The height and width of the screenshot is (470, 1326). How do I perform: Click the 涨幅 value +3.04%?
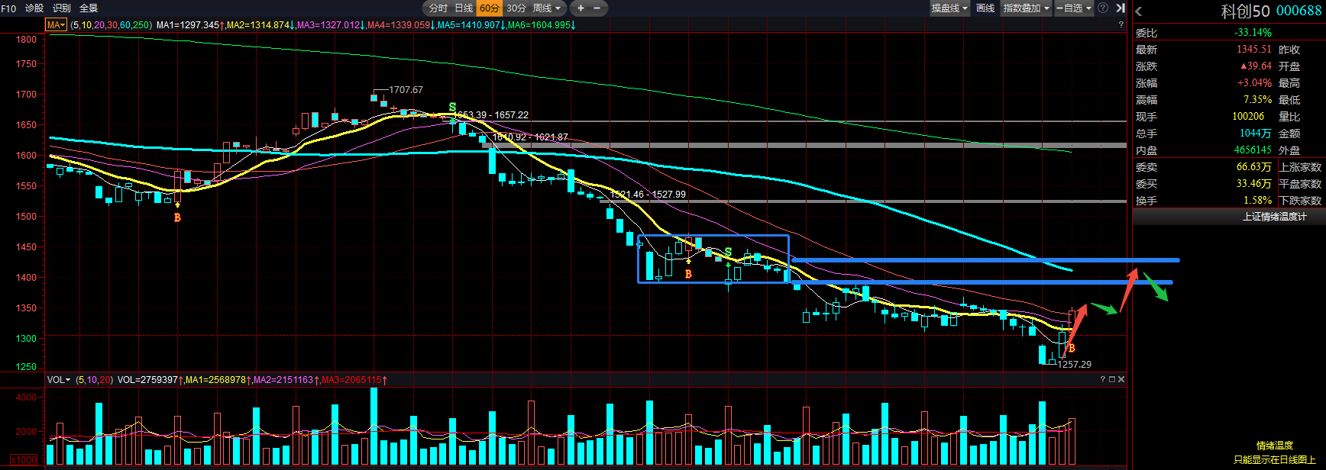pos(1255,83)
